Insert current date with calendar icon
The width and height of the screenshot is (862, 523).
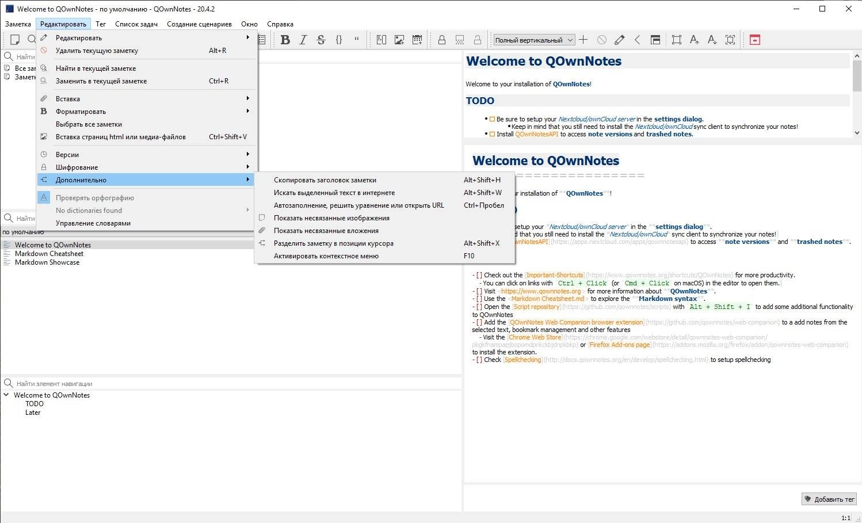click(x=417, y=40)
